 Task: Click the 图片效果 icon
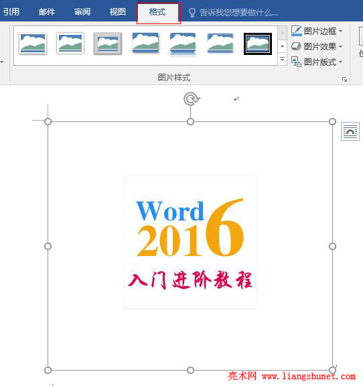click(296, 46)
